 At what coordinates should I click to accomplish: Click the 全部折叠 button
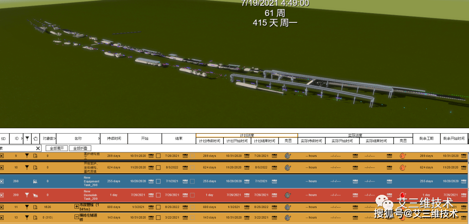[80, 148]
